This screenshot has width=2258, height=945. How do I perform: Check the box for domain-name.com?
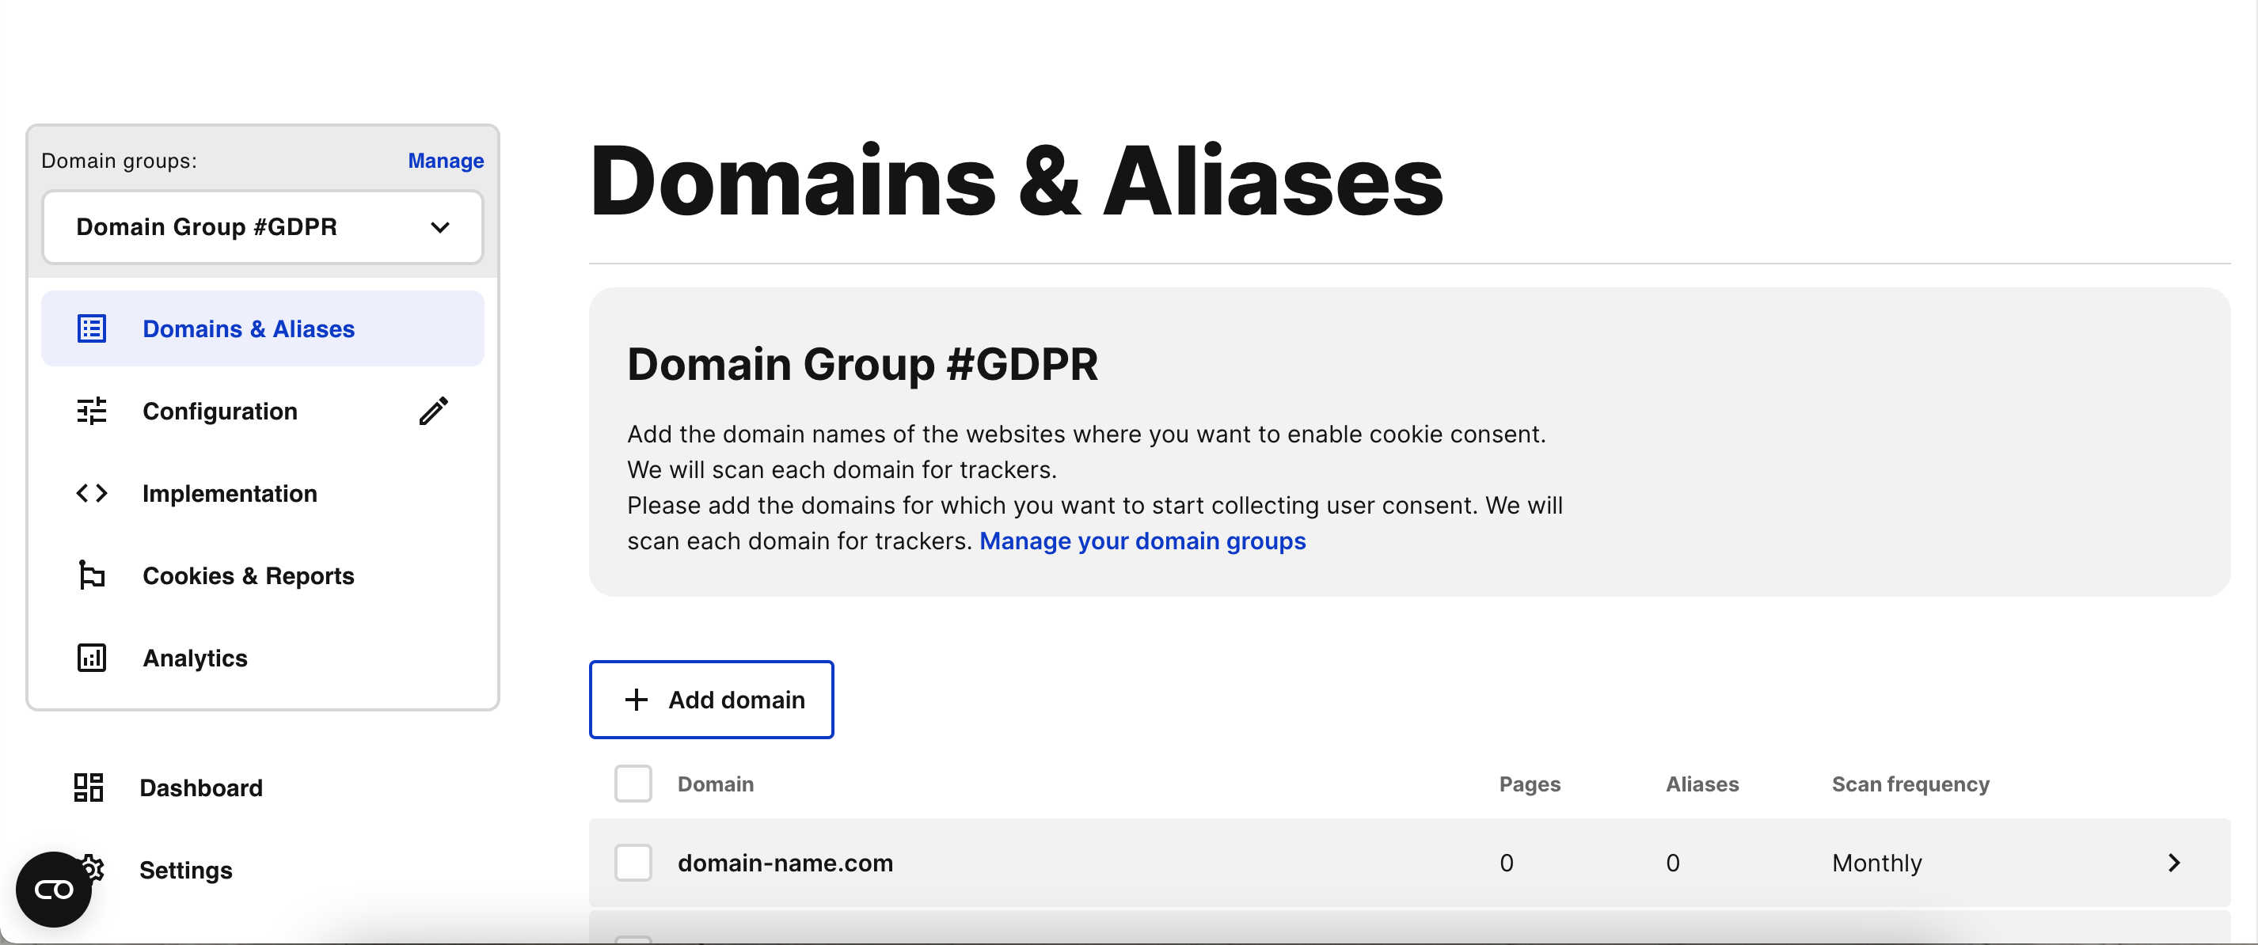click(633, 863)
